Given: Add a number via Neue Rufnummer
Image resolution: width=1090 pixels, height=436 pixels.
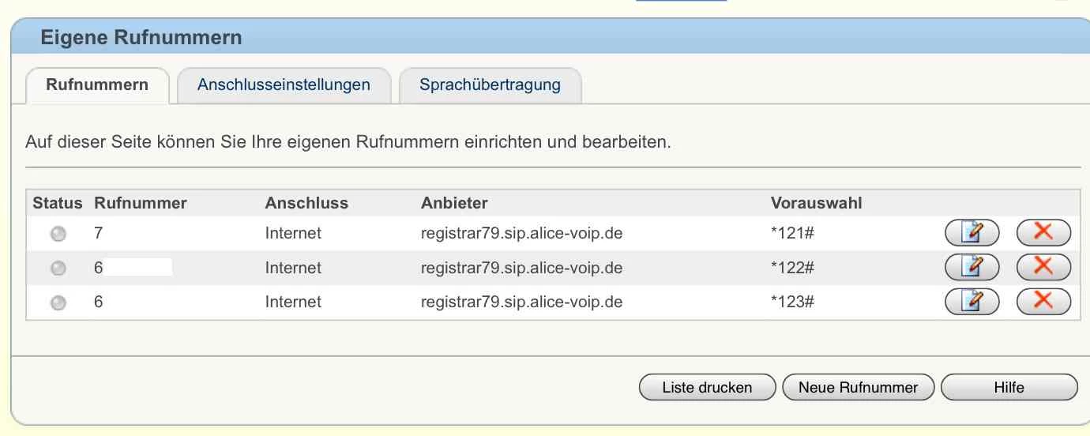Looking at the screenshot, I should point(858,388).
